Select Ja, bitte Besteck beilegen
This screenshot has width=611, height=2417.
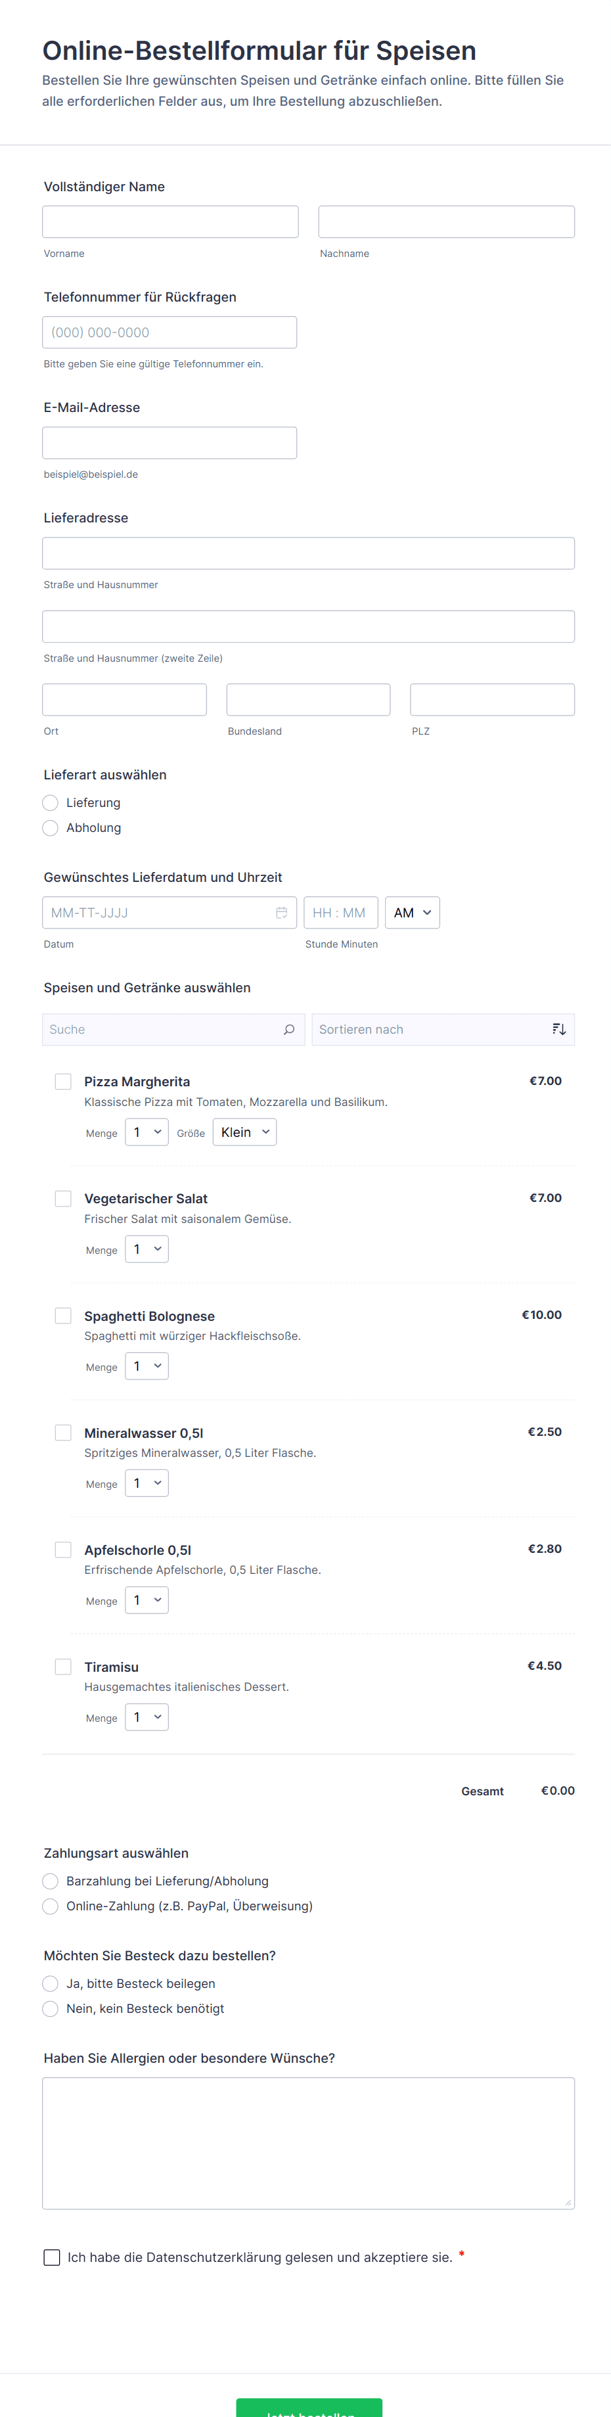[51, 1983]
